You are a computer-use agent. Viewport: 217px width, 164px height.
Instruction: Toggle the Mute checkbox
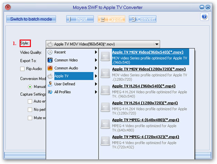[x=30, y=118]
